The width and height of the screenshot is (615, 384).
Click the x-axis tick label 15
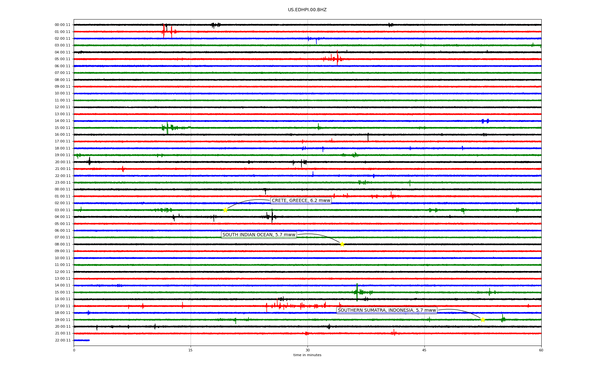point(191,350)
